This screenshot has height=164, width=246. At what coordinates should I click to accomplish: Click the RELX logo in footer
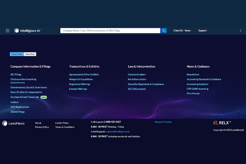pyautogui.click(x=222, y=123)
